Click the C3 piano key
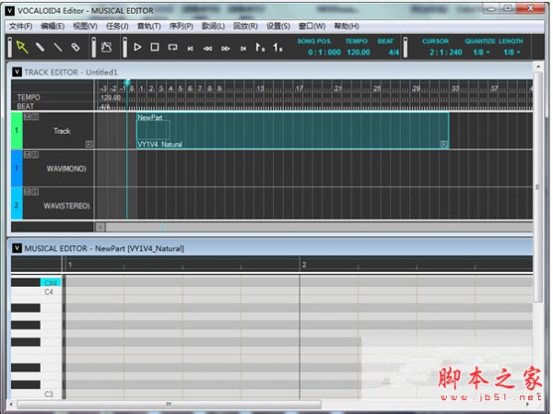 pyautogui.click(x=36, y=395)
